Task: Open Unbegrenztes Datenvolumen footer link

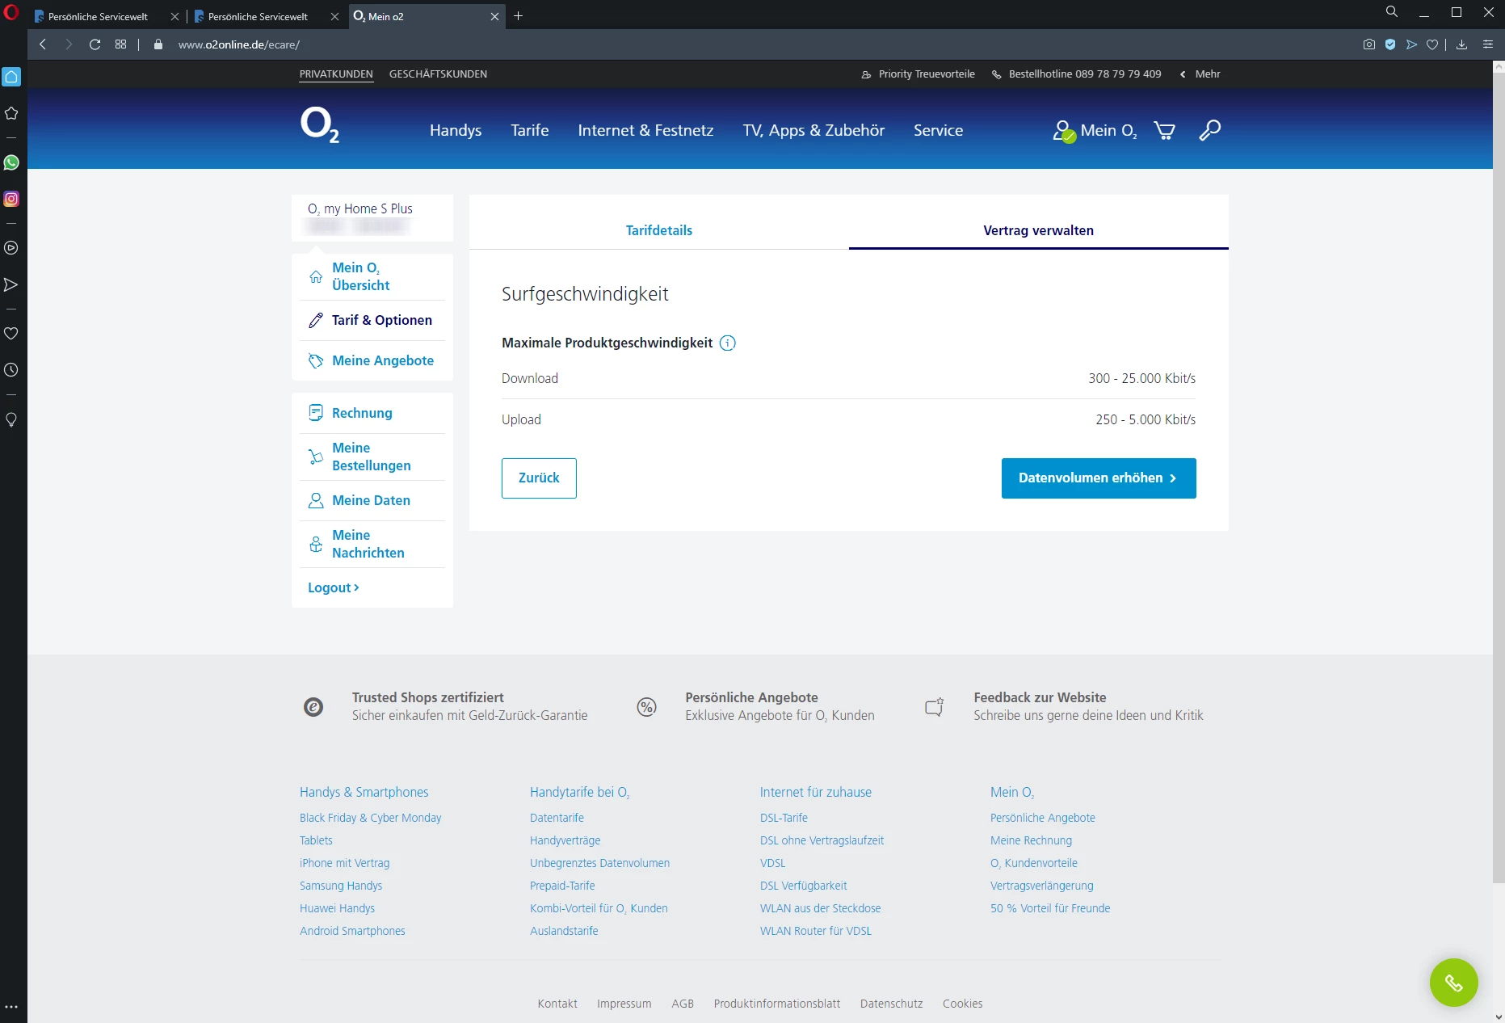Action: (x=599, y=863)
